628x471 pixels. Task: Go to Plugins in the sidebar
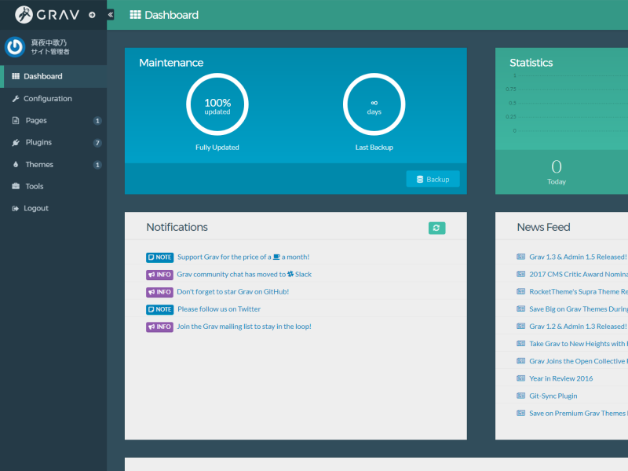point(53,143)
